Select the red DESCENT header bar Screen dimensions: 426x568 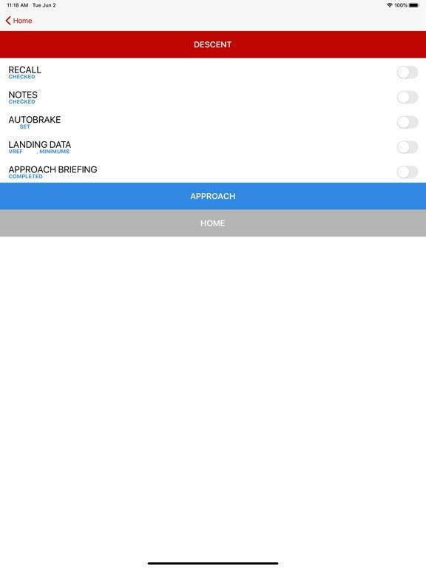coord(213,44)
